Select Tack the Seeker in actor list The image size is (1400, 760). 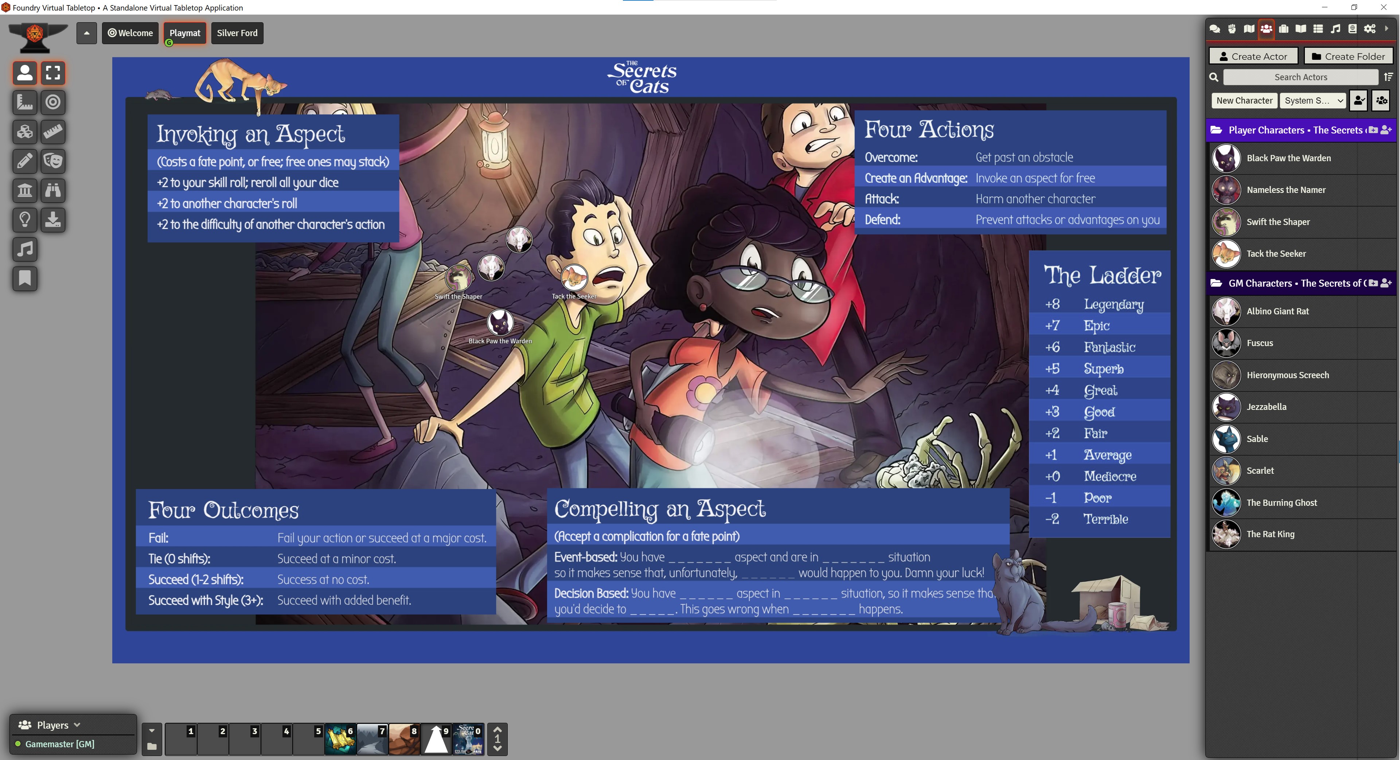pos(1302,253)
